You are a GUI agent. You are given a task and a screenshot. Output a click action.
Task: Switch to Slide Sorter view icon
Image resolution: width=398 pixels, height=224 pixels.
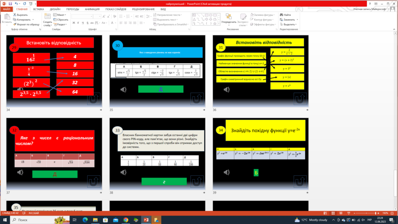333,213
